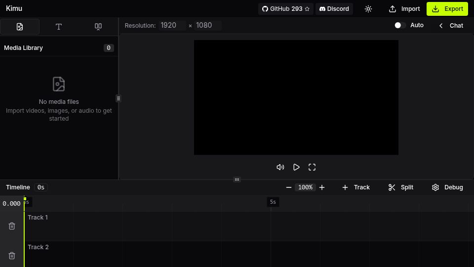Viewport: 474px width, 267px height.
Task: Click the Media Library count badge 0
Action: tap(109, 48)
